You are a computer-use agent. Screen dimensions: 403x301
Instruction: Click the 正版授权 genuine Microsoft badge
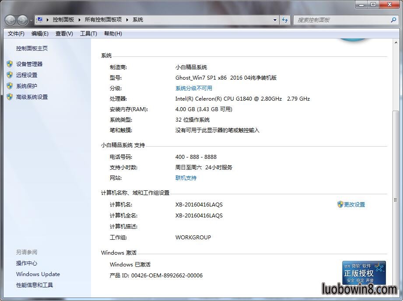[364, 273]
